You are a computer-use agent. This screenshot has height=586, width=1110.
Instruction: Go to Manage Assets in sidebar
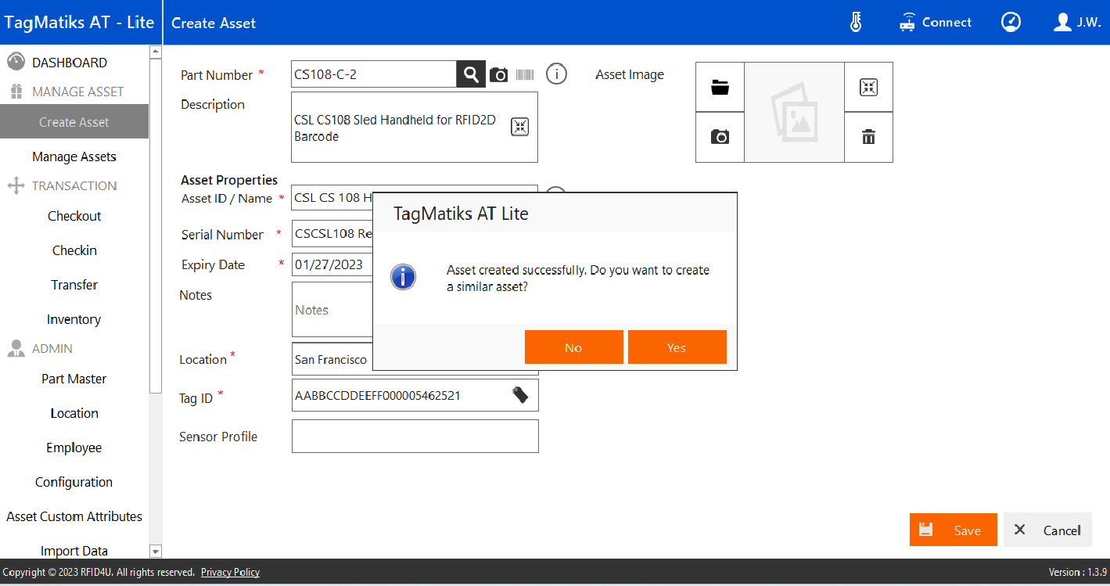click(x=74, y=156)
